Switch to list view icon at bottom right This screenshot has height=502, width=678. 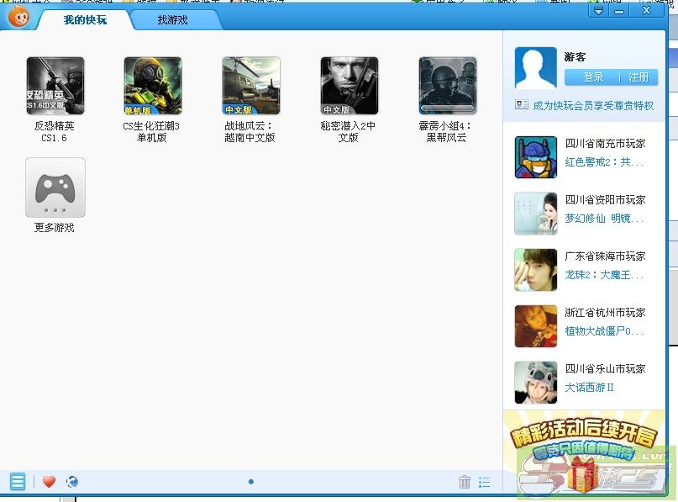coord(485,482)
